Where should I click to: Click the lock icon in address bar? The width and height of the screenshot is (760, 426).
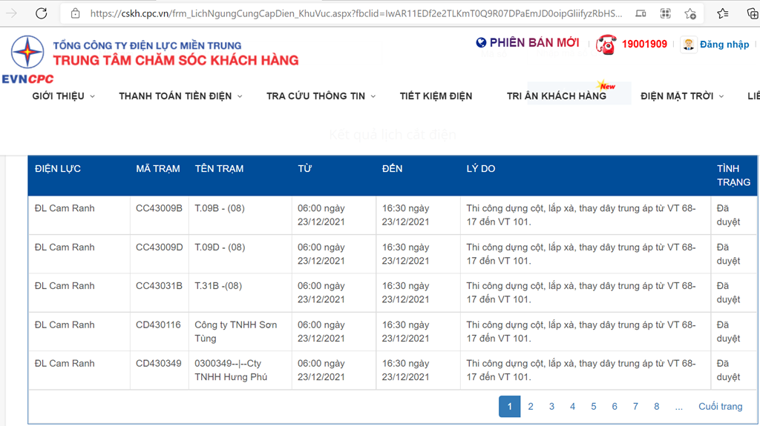tap(75, 13)
